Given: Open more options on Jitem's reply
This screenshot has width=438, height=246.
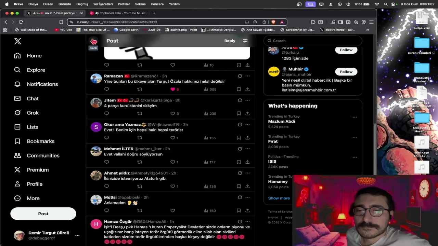Looking at the screenshot, I should pos(247,100).
